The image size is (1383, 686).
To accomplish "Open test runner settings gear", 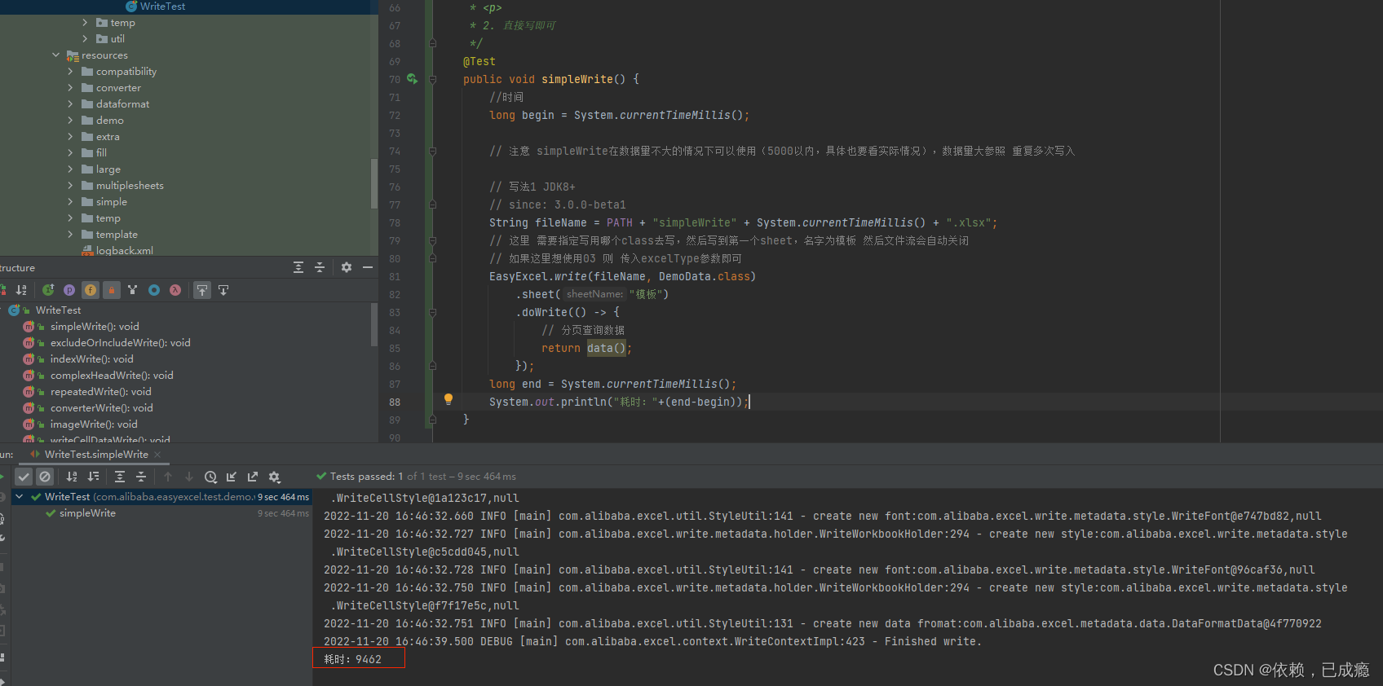I will click(274, 477).
